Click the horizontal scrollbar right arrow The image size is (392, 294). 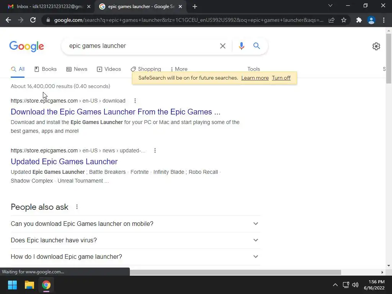click(x=382, y=272)
